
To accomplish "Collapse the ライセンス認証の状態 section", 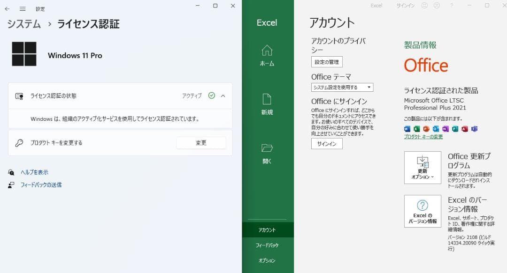I will pyautogui.click(x=223, y=95).
